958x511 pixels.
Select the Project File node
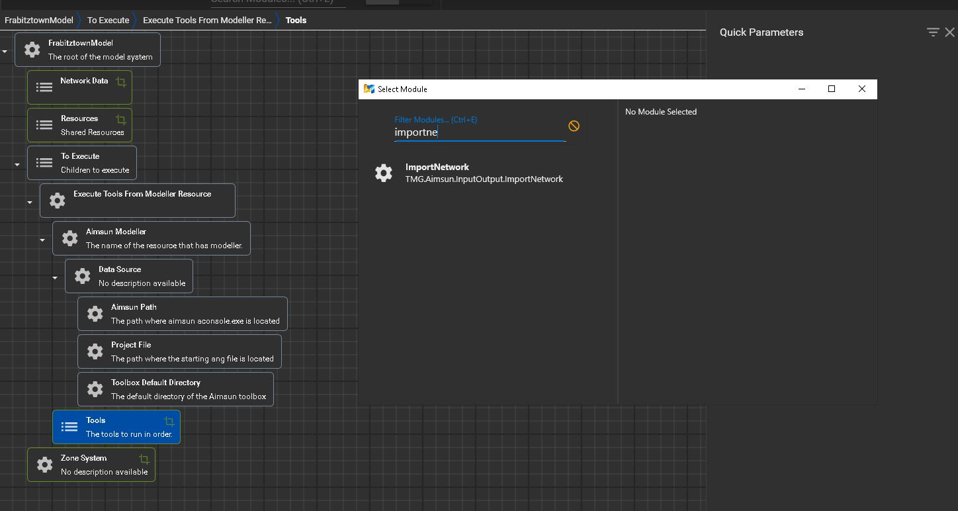pos(179,351)
